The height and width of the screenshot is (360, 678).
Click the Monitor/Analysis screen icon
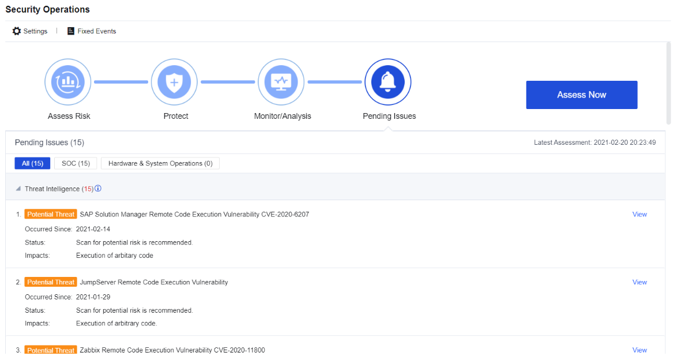[x=281, y=82]
